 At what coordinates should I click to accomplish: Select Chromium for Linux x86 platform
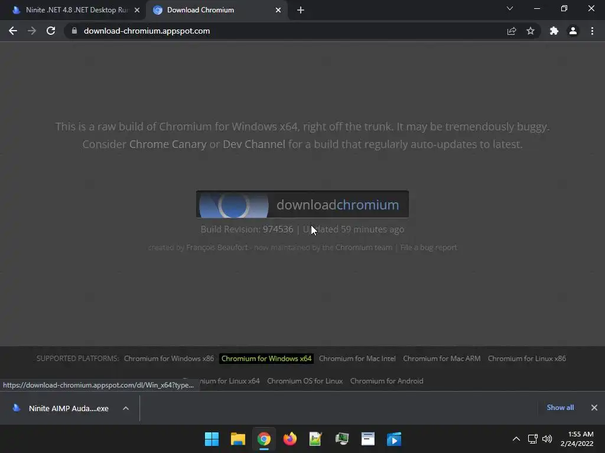coord(526,359)
